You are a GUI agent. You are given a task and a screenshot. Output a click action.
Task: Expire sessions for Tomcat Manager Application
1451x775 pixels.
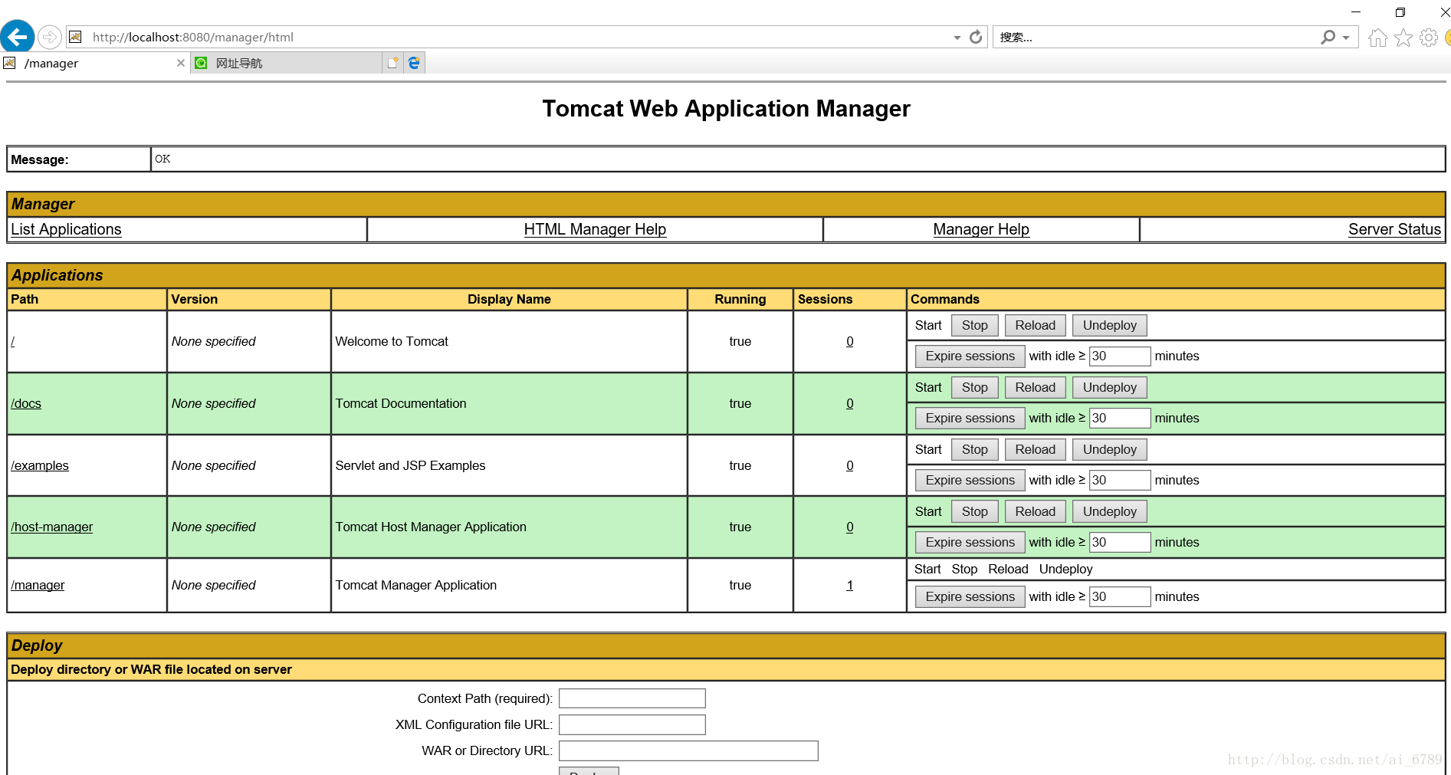click(970, 596)
